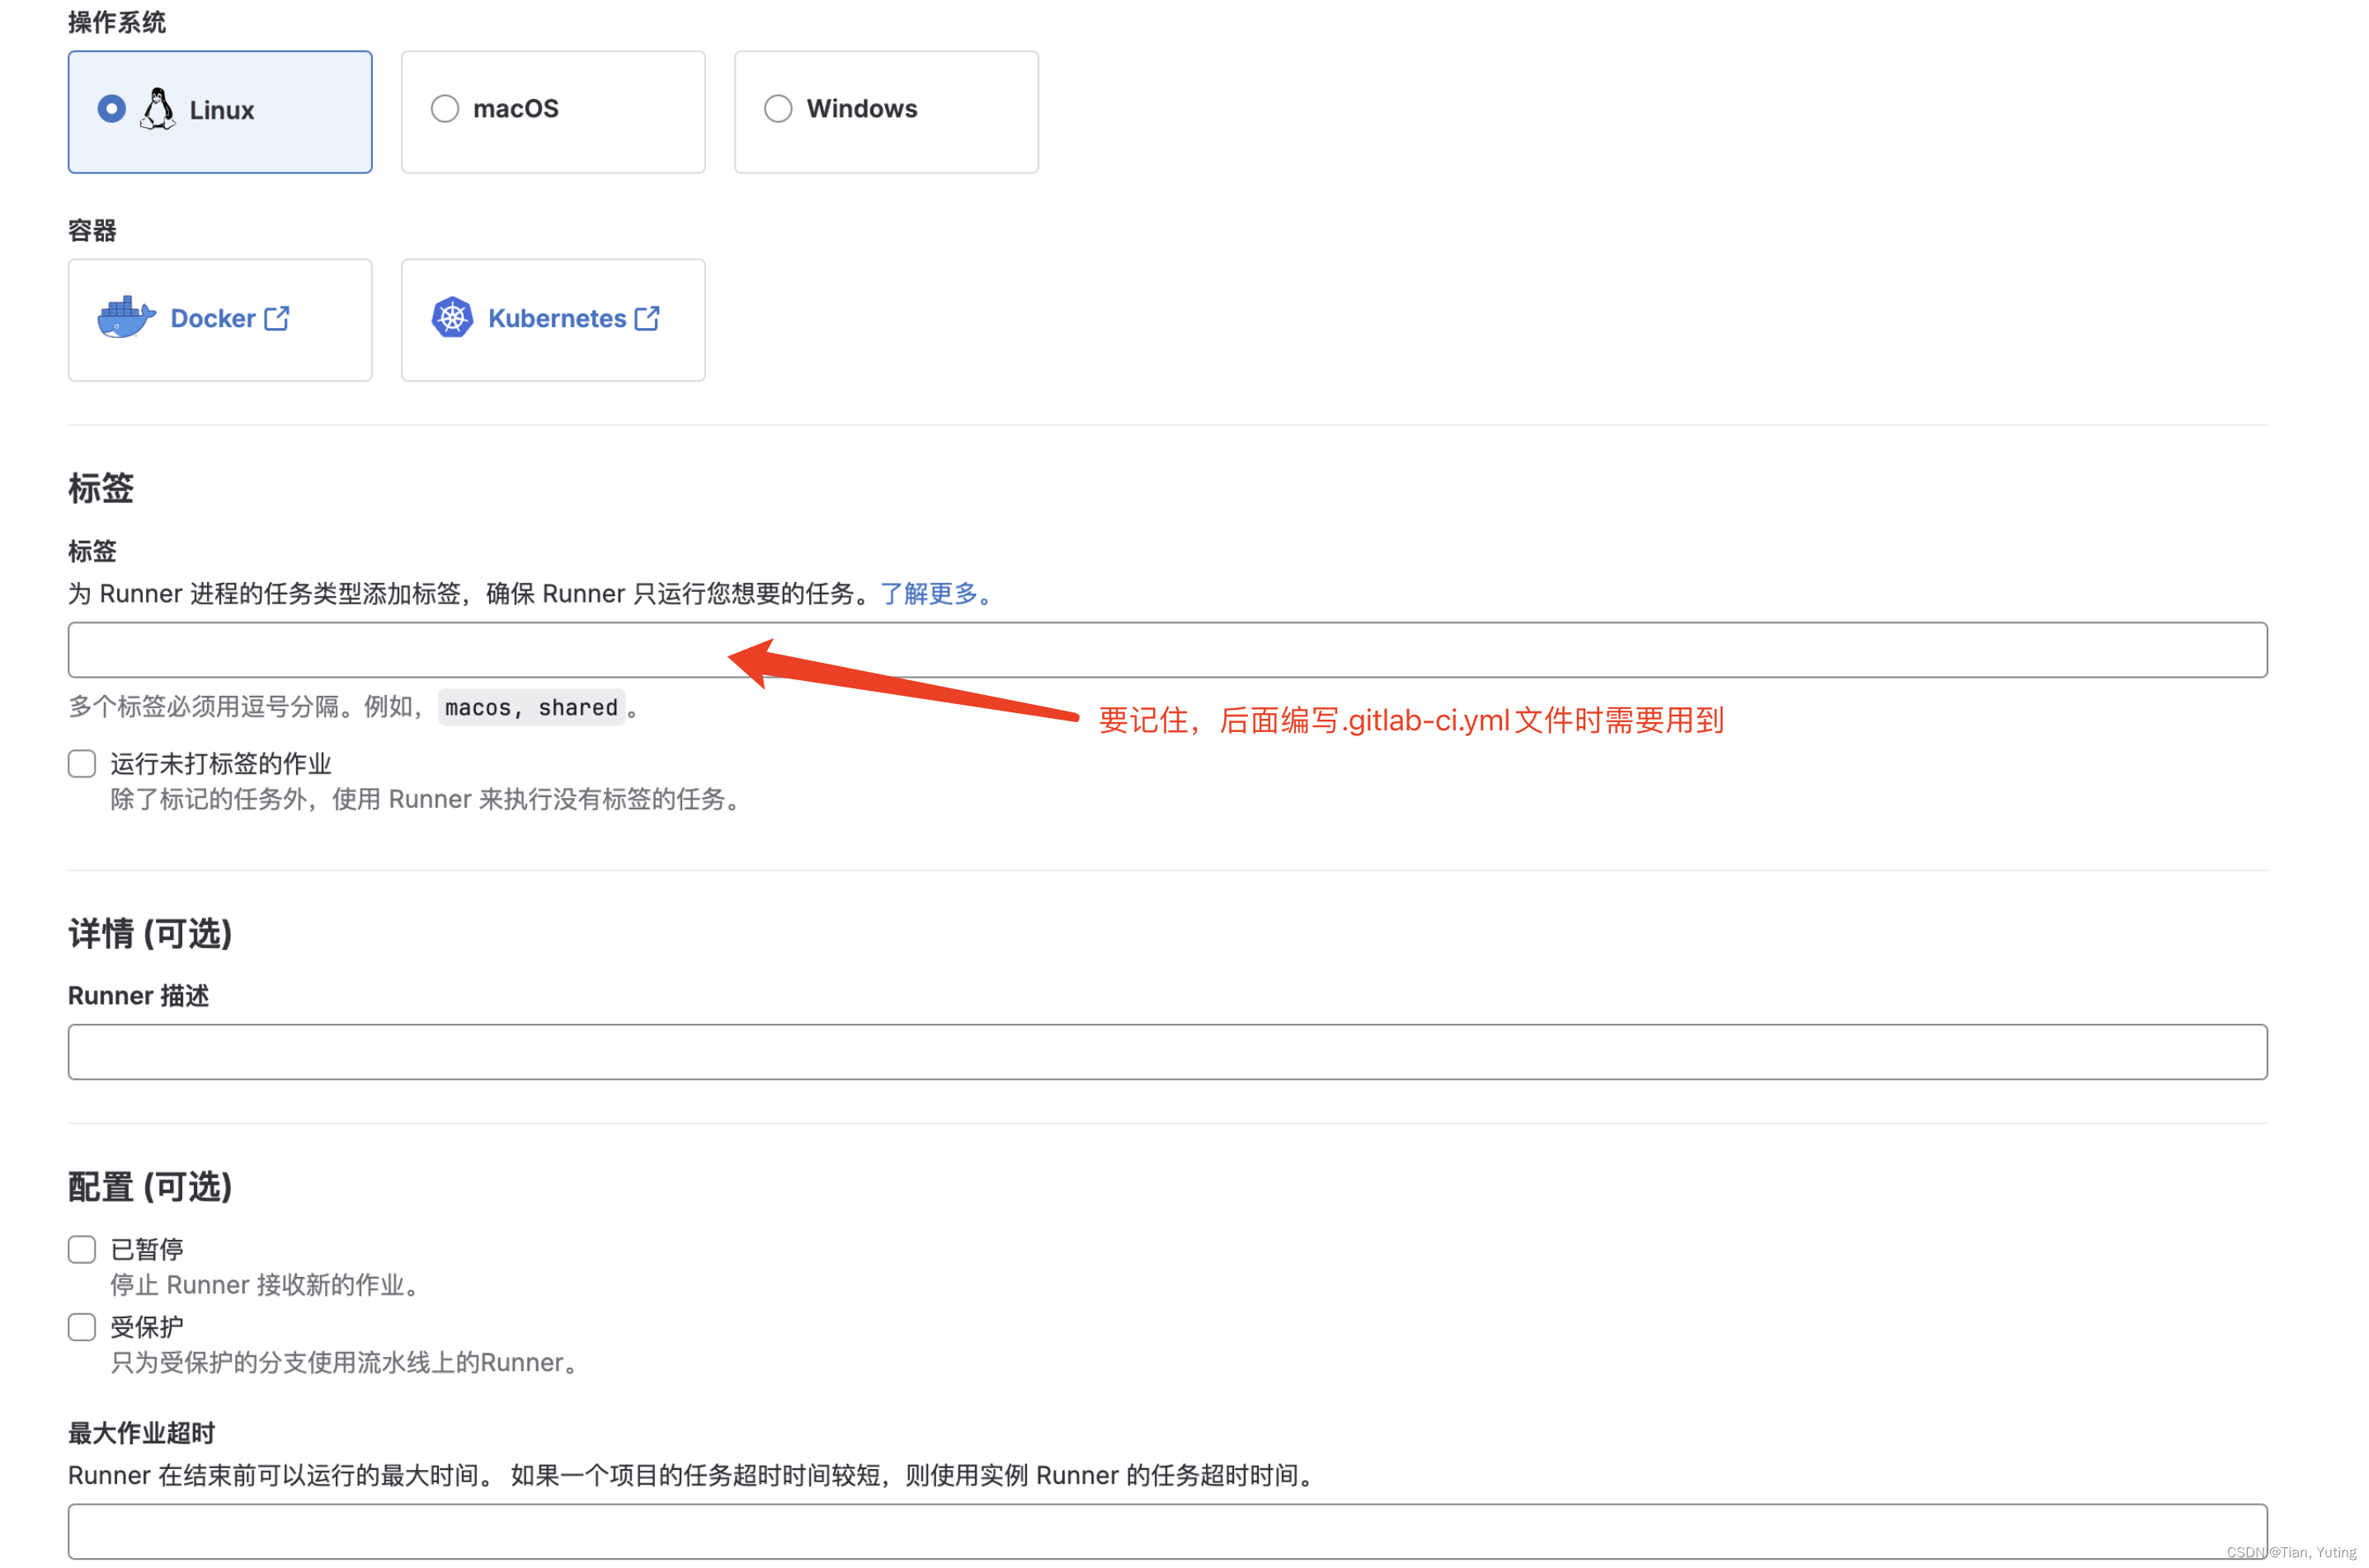Click the 详情 (可选) section heading
2369x1568 pixels.
click(x=150, y=933)
